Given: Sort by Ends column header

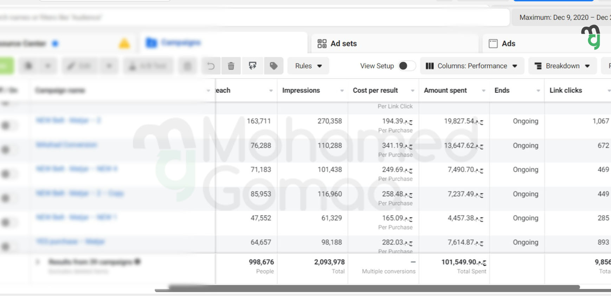Looking at the screenshot, I should [x=502, y=90].
